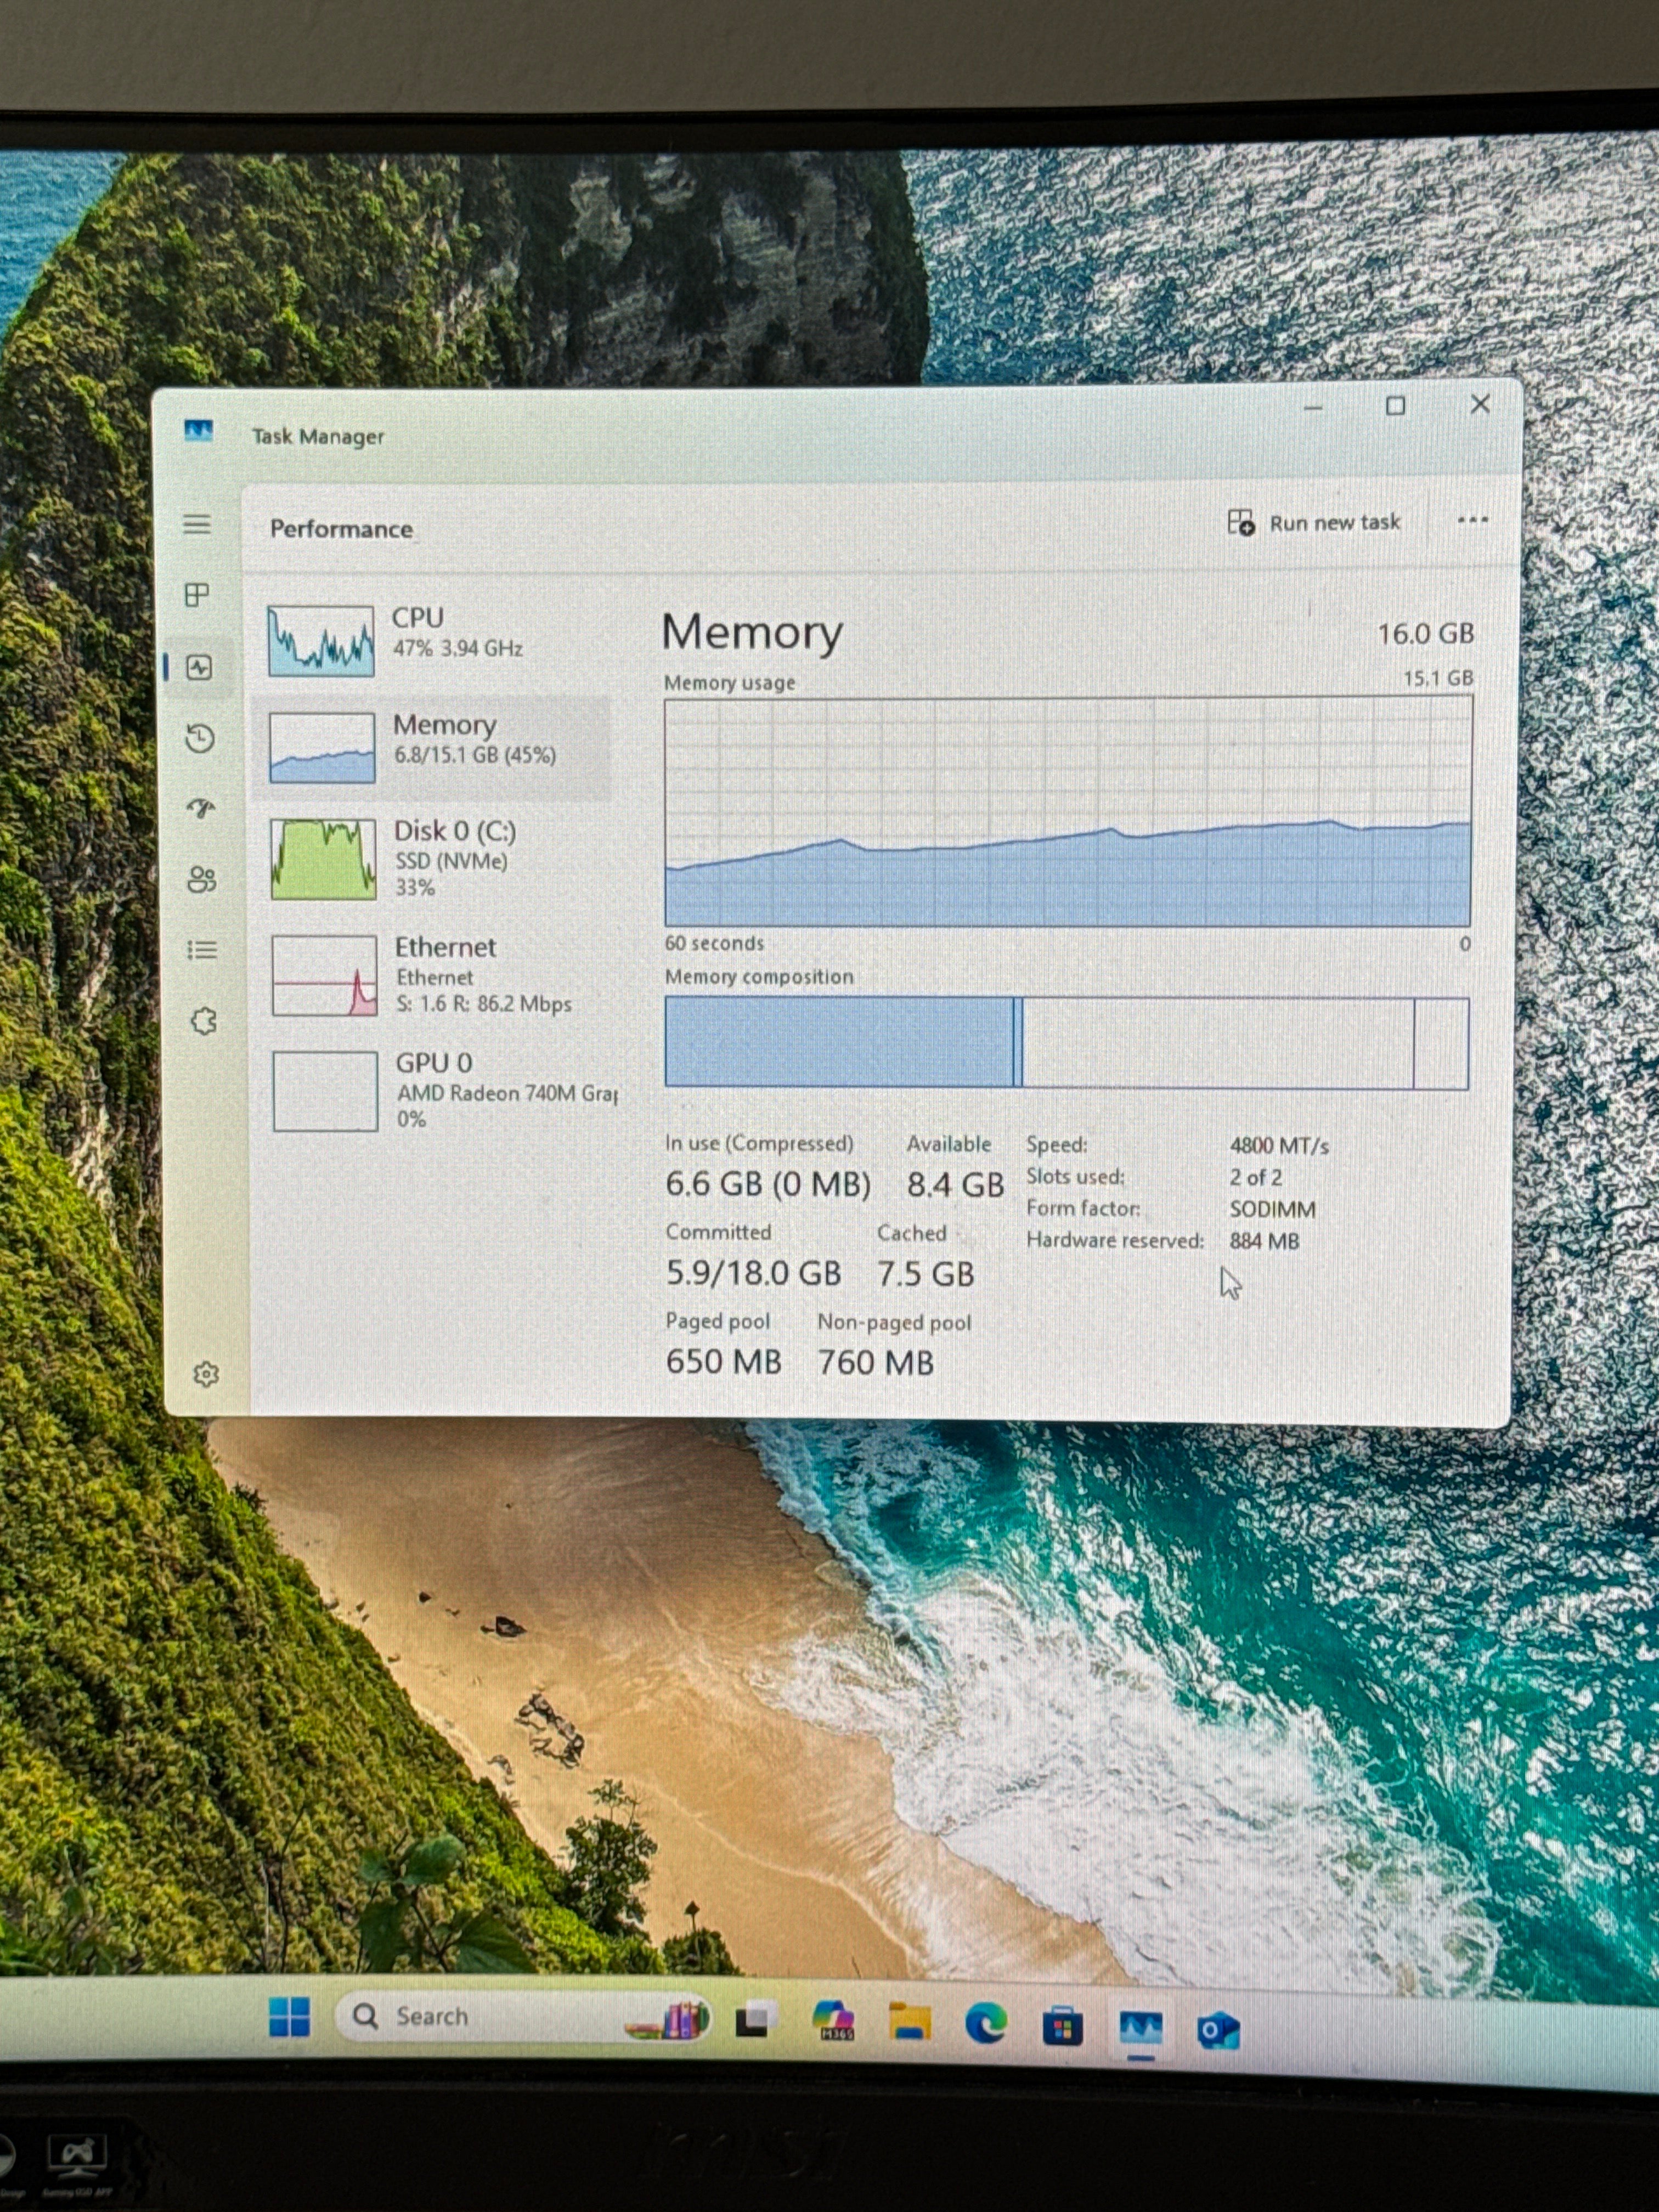Viewport: 1659px width, 2212px height.
Task: Open the Services icon in sidebar
Action: click(203, 1021)
